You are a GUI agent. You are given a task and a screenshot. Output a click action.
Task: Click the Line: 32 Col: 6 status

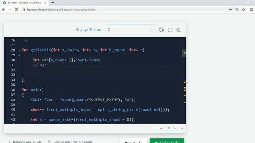[x=170, y=128]
